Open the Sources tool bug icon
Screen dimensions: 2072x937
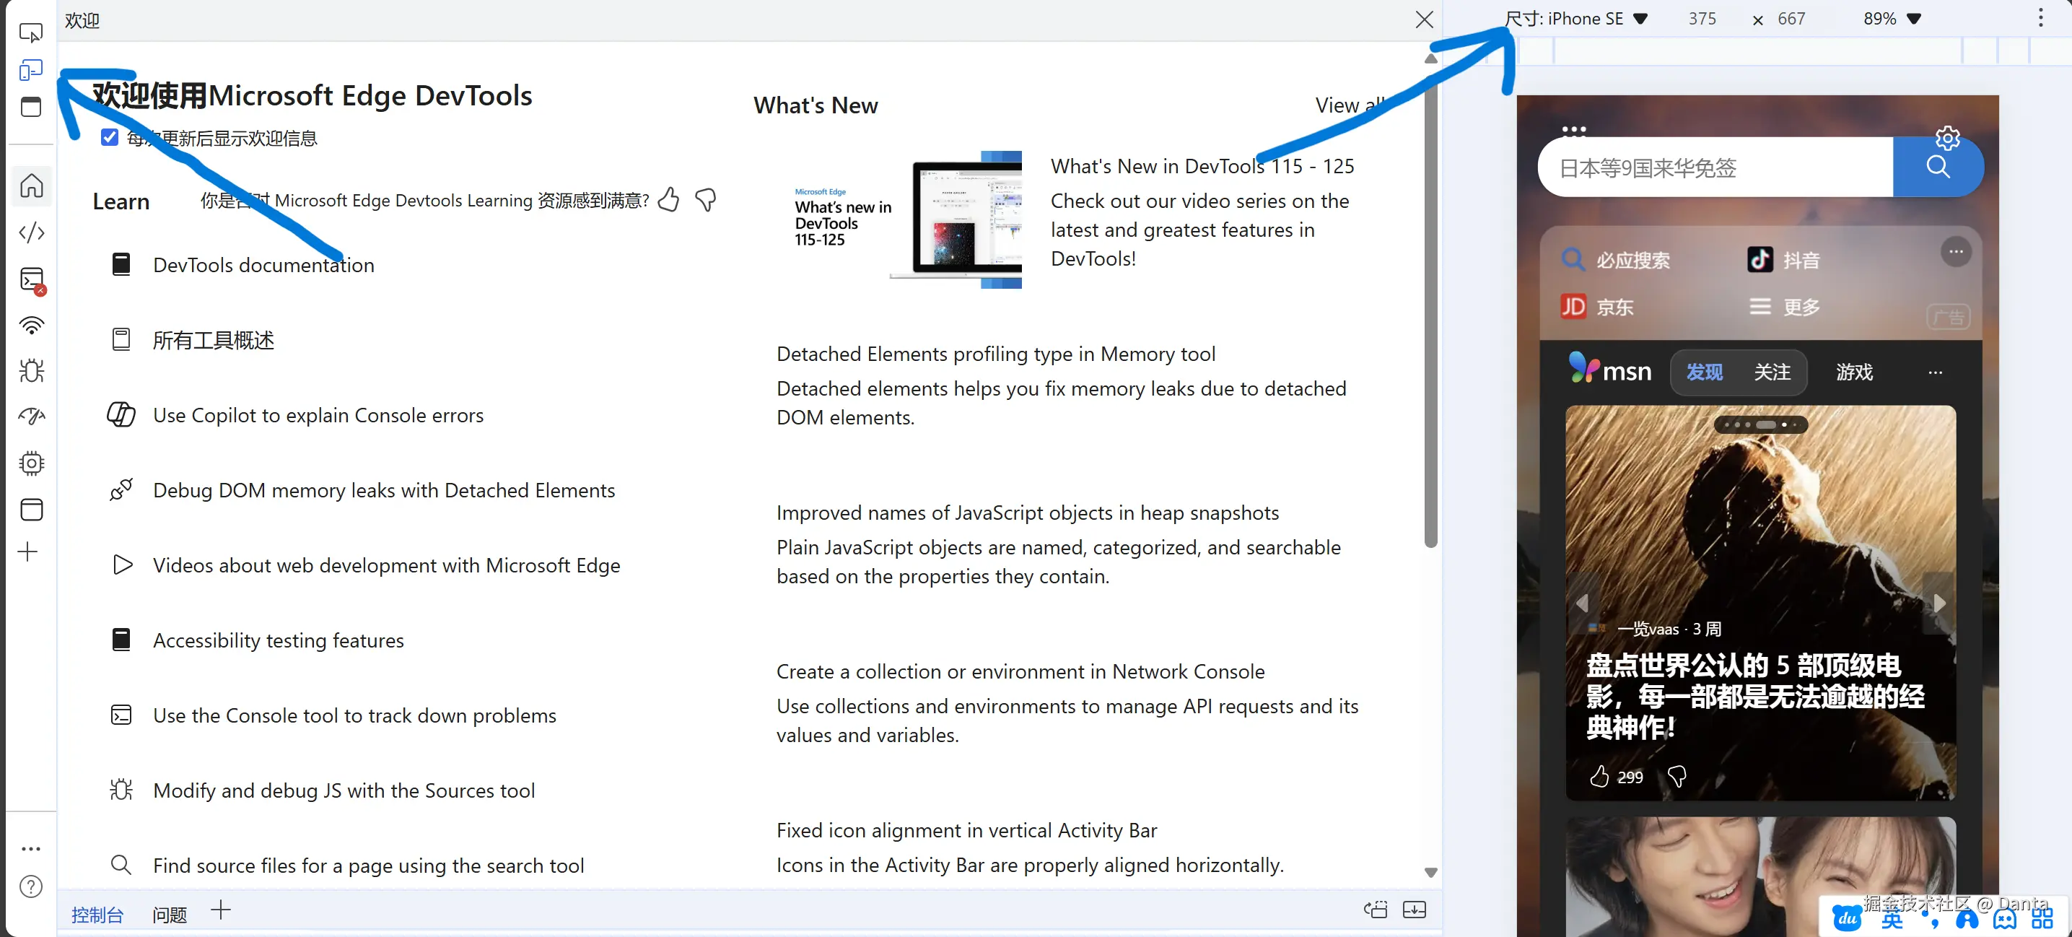31,372
